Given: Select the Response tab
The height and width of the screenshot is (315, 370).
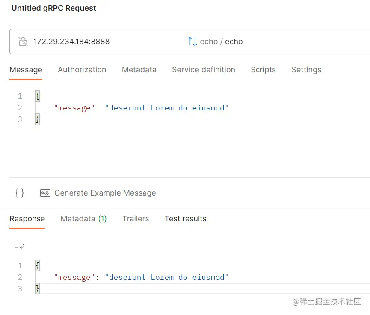Looking at the screenshot, I should point(27,219).
